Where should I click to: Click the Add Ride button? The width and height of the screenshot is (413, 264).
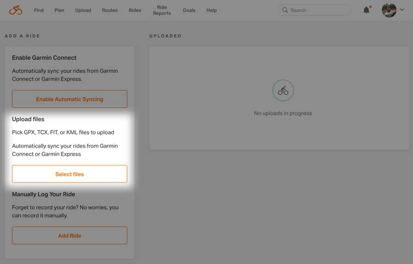click(x=70, y=235)
